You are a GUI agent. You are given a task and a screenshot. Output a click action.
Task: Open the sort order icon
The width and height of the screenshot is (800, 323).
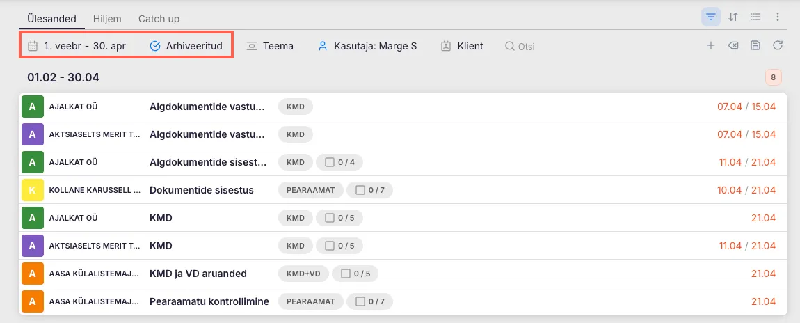tap(733, 17)
